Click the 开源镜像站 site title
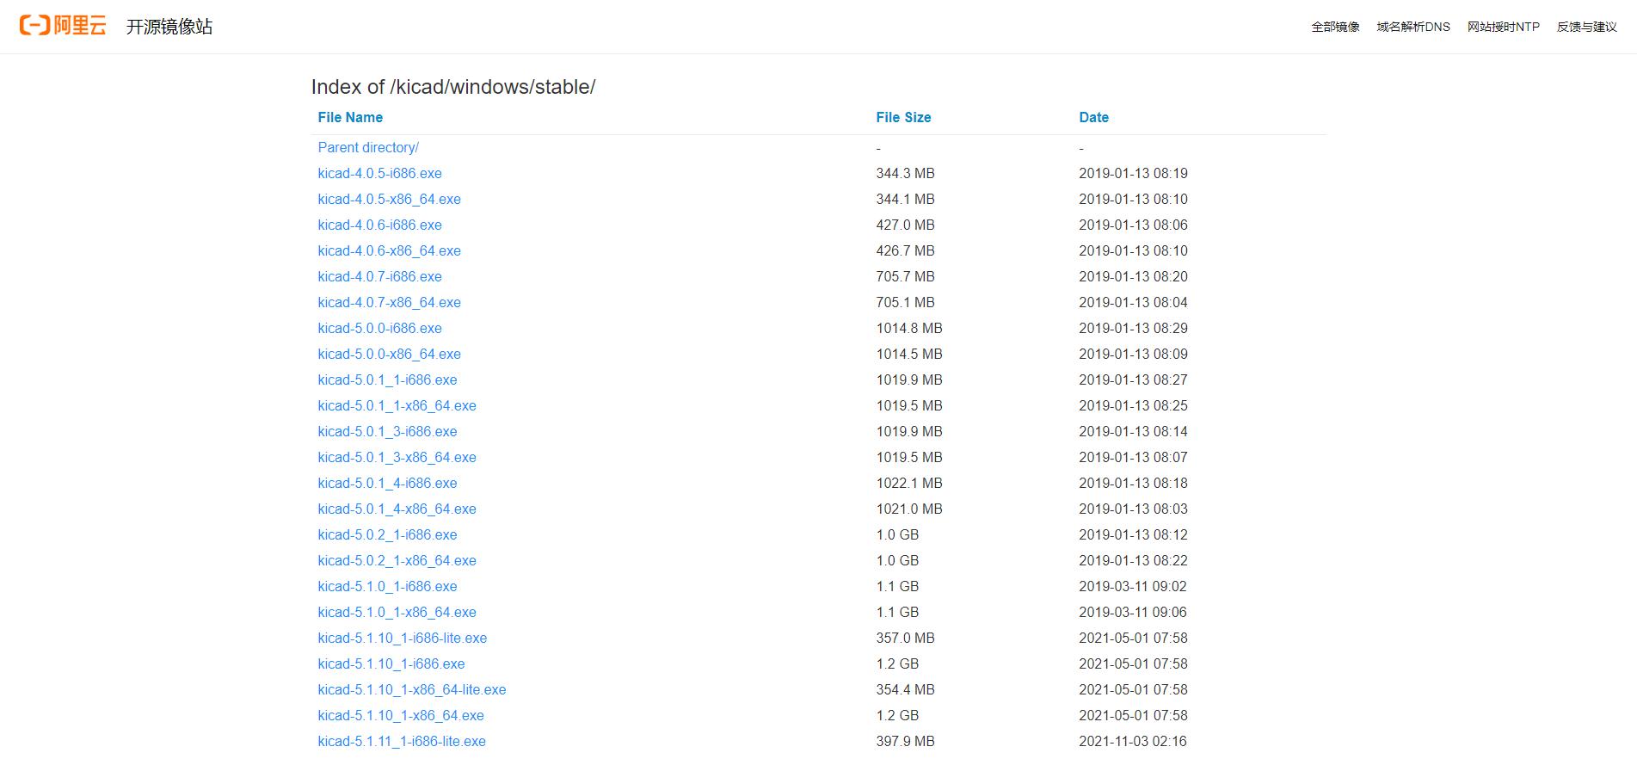This screenshot has width=1637, height=759. point(169,27)
